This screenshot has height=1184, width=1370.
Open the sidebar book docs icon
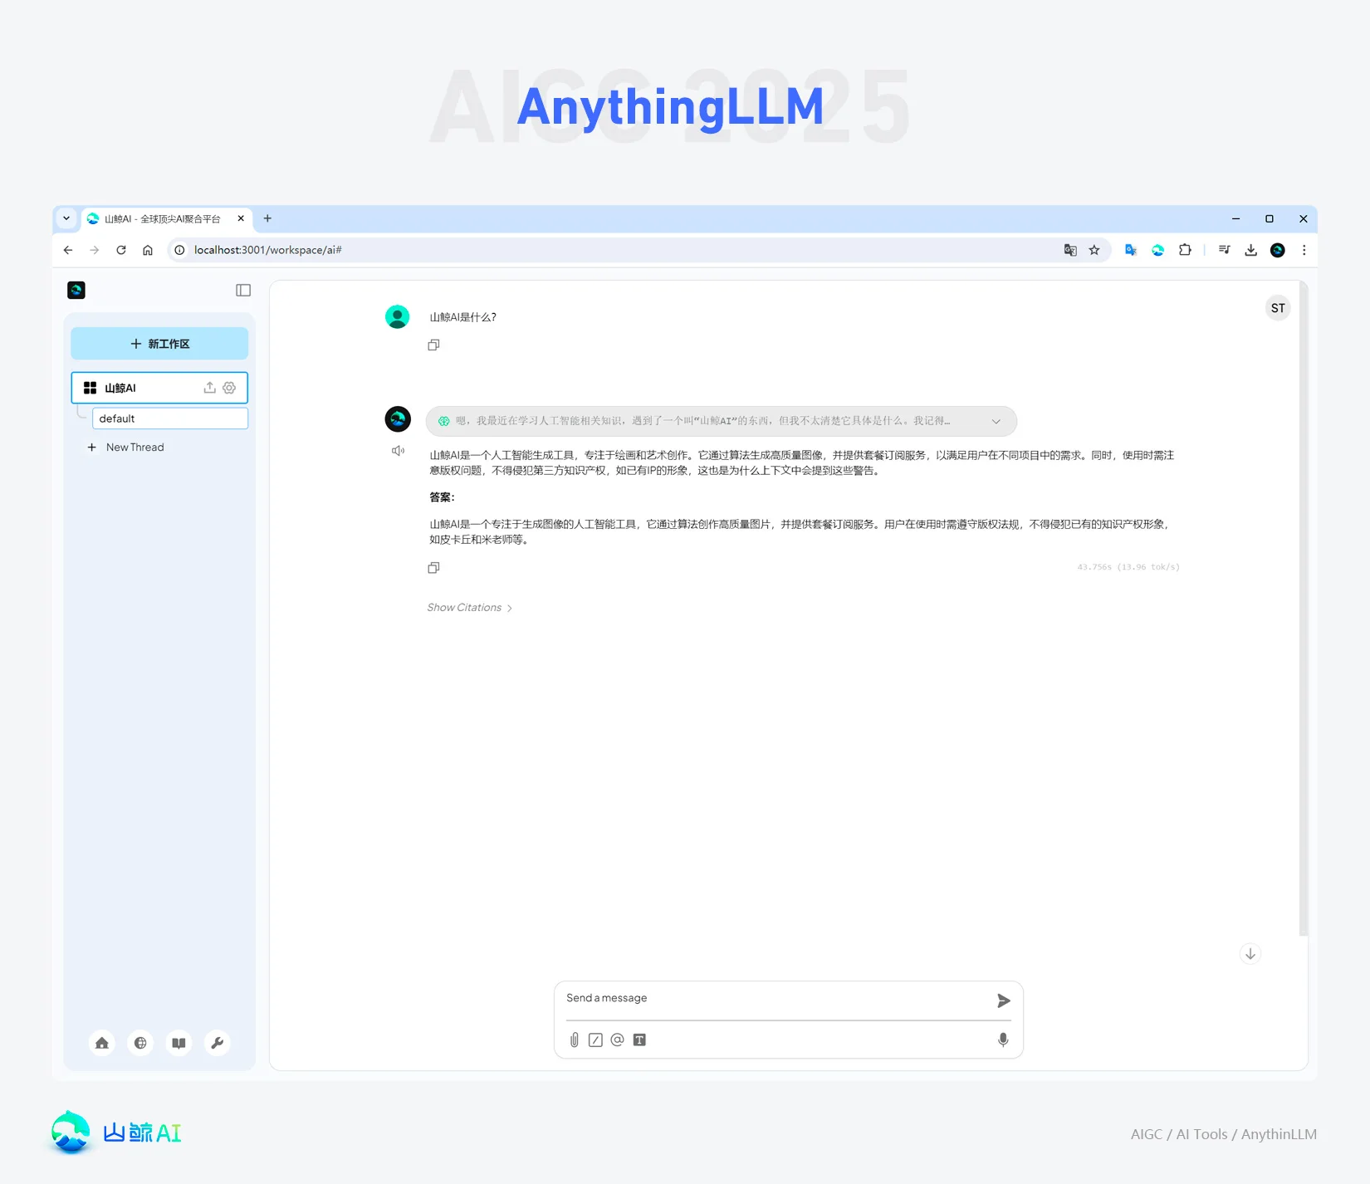pos(179,1043)
